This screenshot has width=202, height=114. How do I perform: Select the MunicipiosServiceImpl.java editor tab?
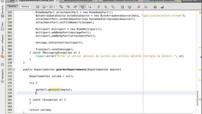pos(78,1)
